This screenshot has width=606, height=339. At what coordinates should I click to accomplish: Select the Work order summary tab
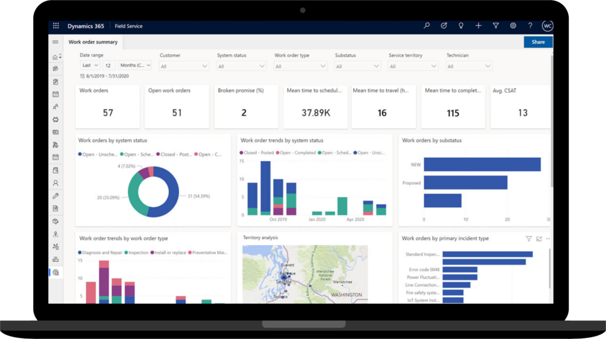(x=93, y=42)
